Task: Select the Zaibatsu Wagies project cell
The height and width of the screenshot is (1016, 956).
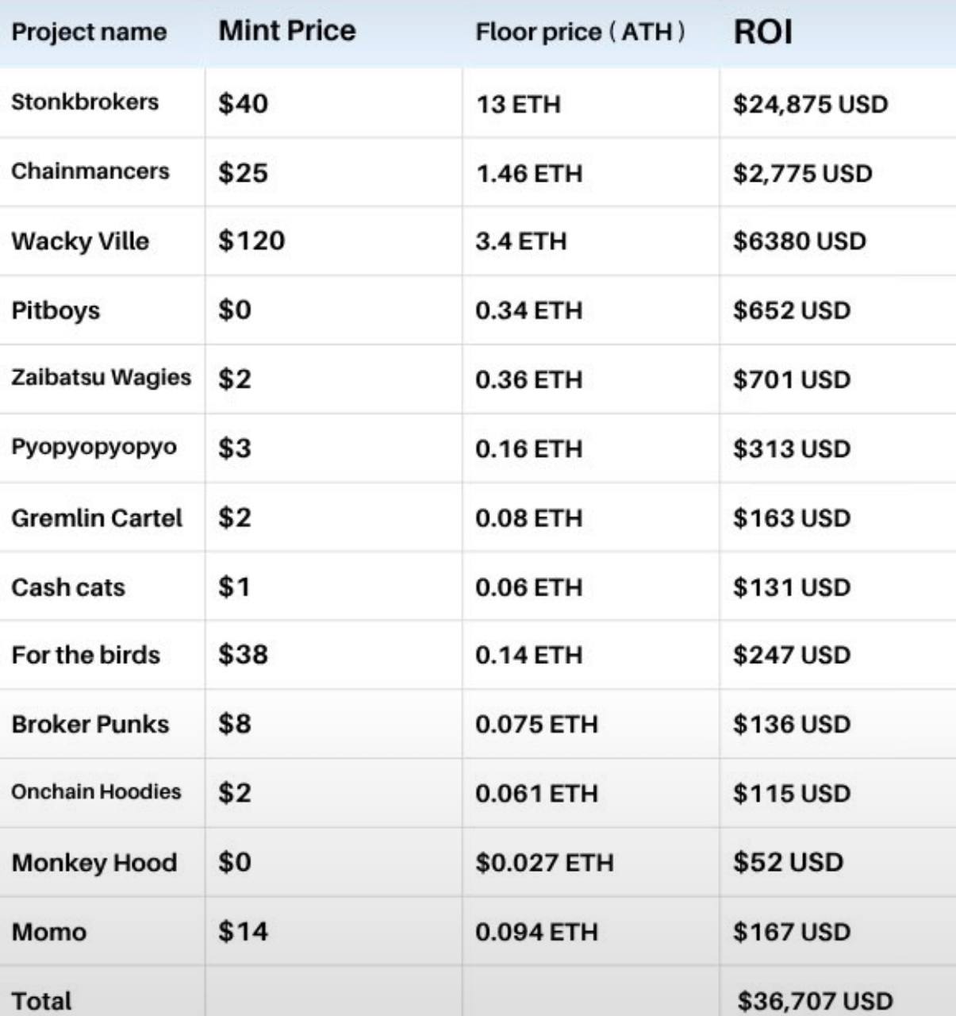Action: (101, 378)
